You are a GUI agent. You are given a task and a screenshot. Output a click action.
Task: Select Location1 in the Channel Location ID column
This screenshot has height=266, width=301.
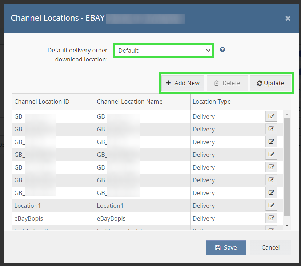(28, 206)
